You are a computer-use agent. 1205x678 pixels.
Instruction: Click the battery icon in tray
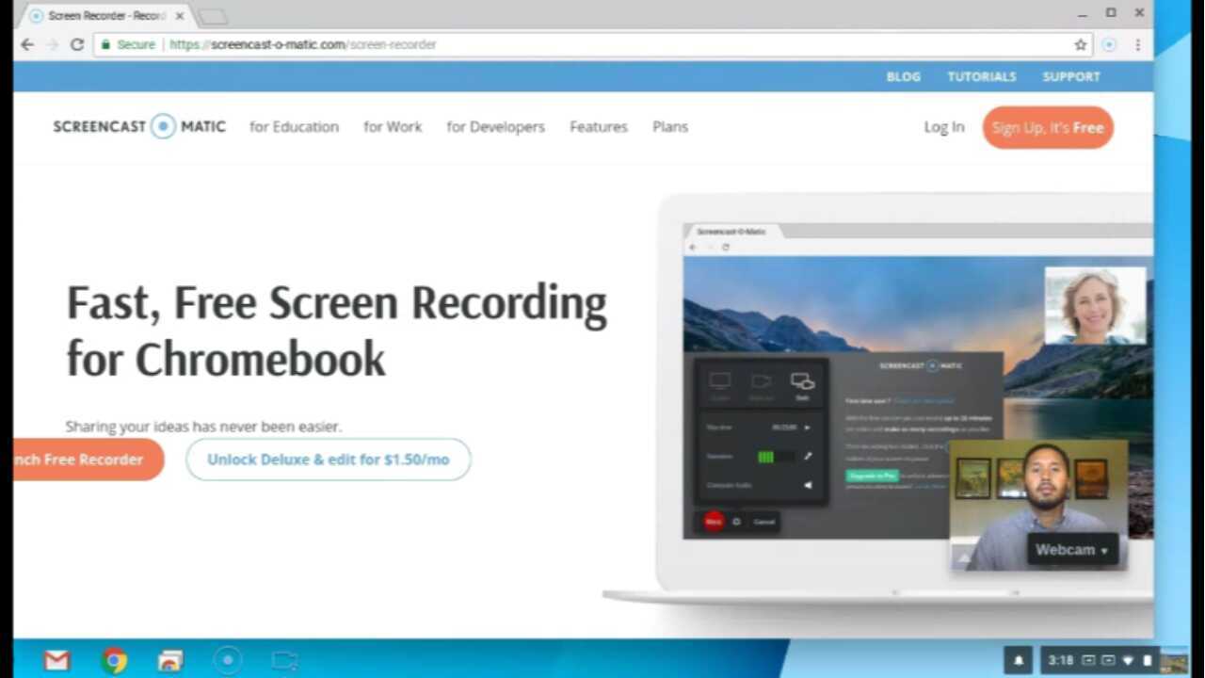(1147, 661)
